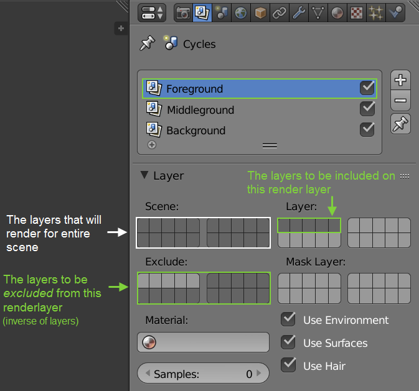Click the Foreground render layer icon

[154, 88]
